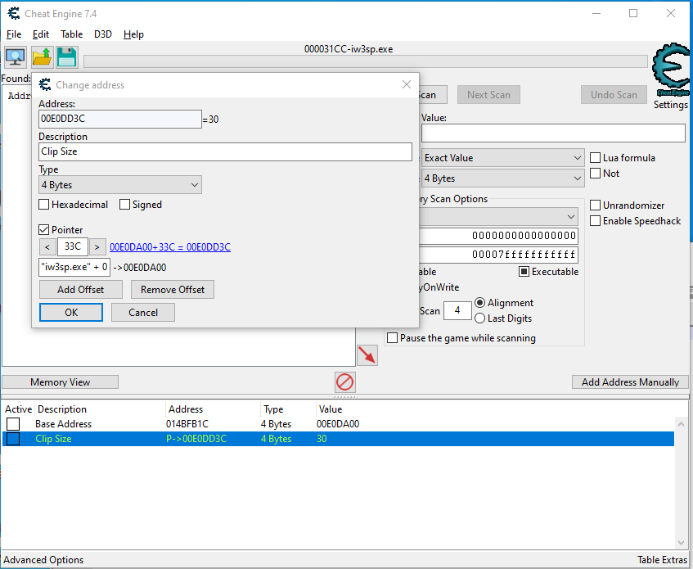Click the Value column header in address list

coord(331,409)
